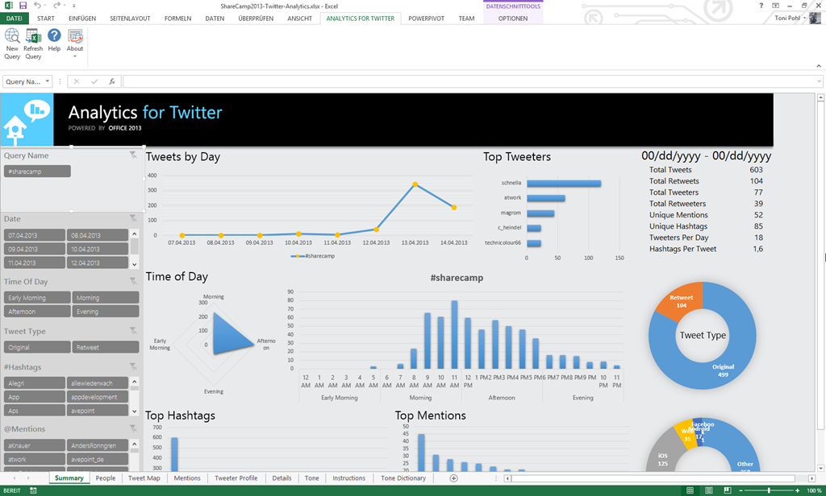Click the Refresh Query ribbon icon
The image size is (826, 496).
tap(33, 44)
